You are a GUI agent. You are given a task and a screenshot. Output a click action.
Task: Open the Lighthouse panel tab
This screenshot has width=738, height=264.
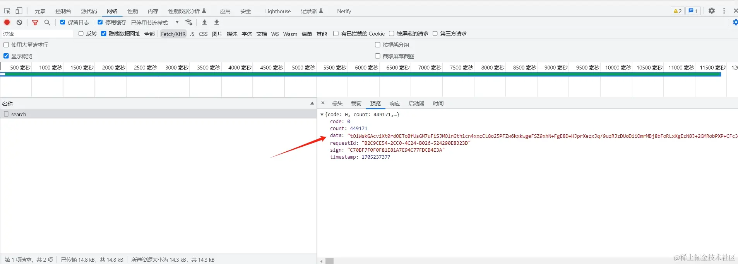pos(278,11)
